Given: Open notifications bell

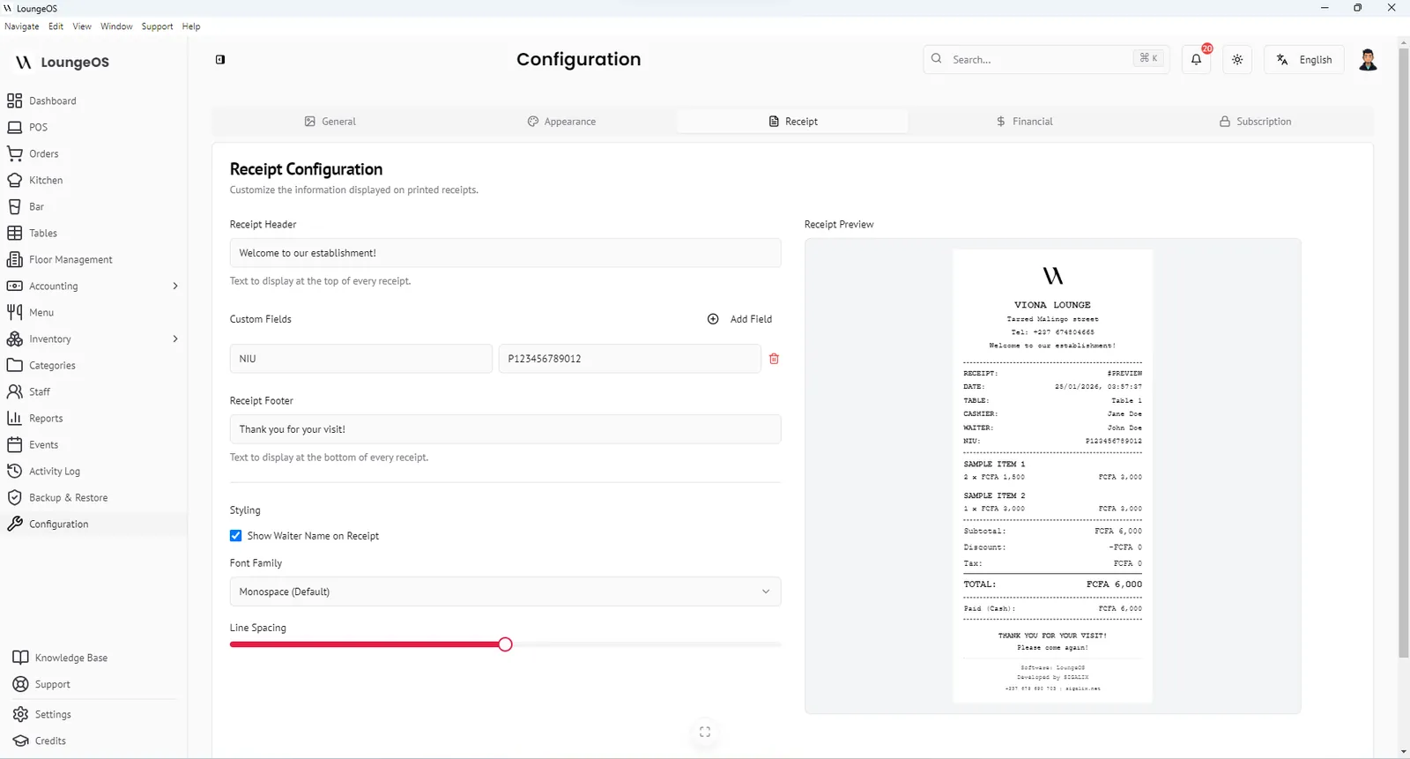Looking at the screenshot, I should point(1196,59).
